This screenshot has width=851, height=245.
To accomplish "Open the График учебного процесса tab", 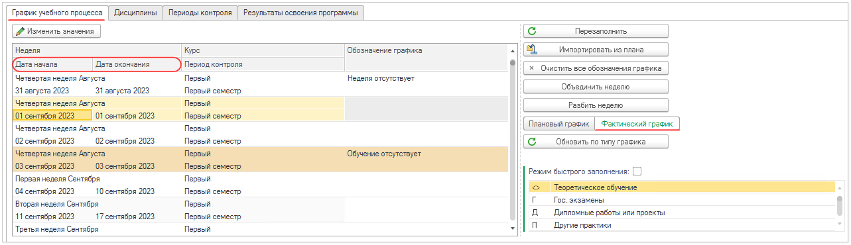I will point(56,13).
